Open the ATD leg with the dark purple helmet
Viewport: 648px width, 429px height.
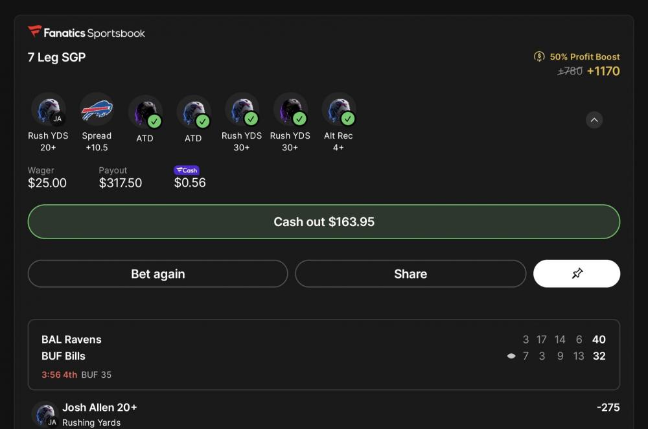pos(145,111)
